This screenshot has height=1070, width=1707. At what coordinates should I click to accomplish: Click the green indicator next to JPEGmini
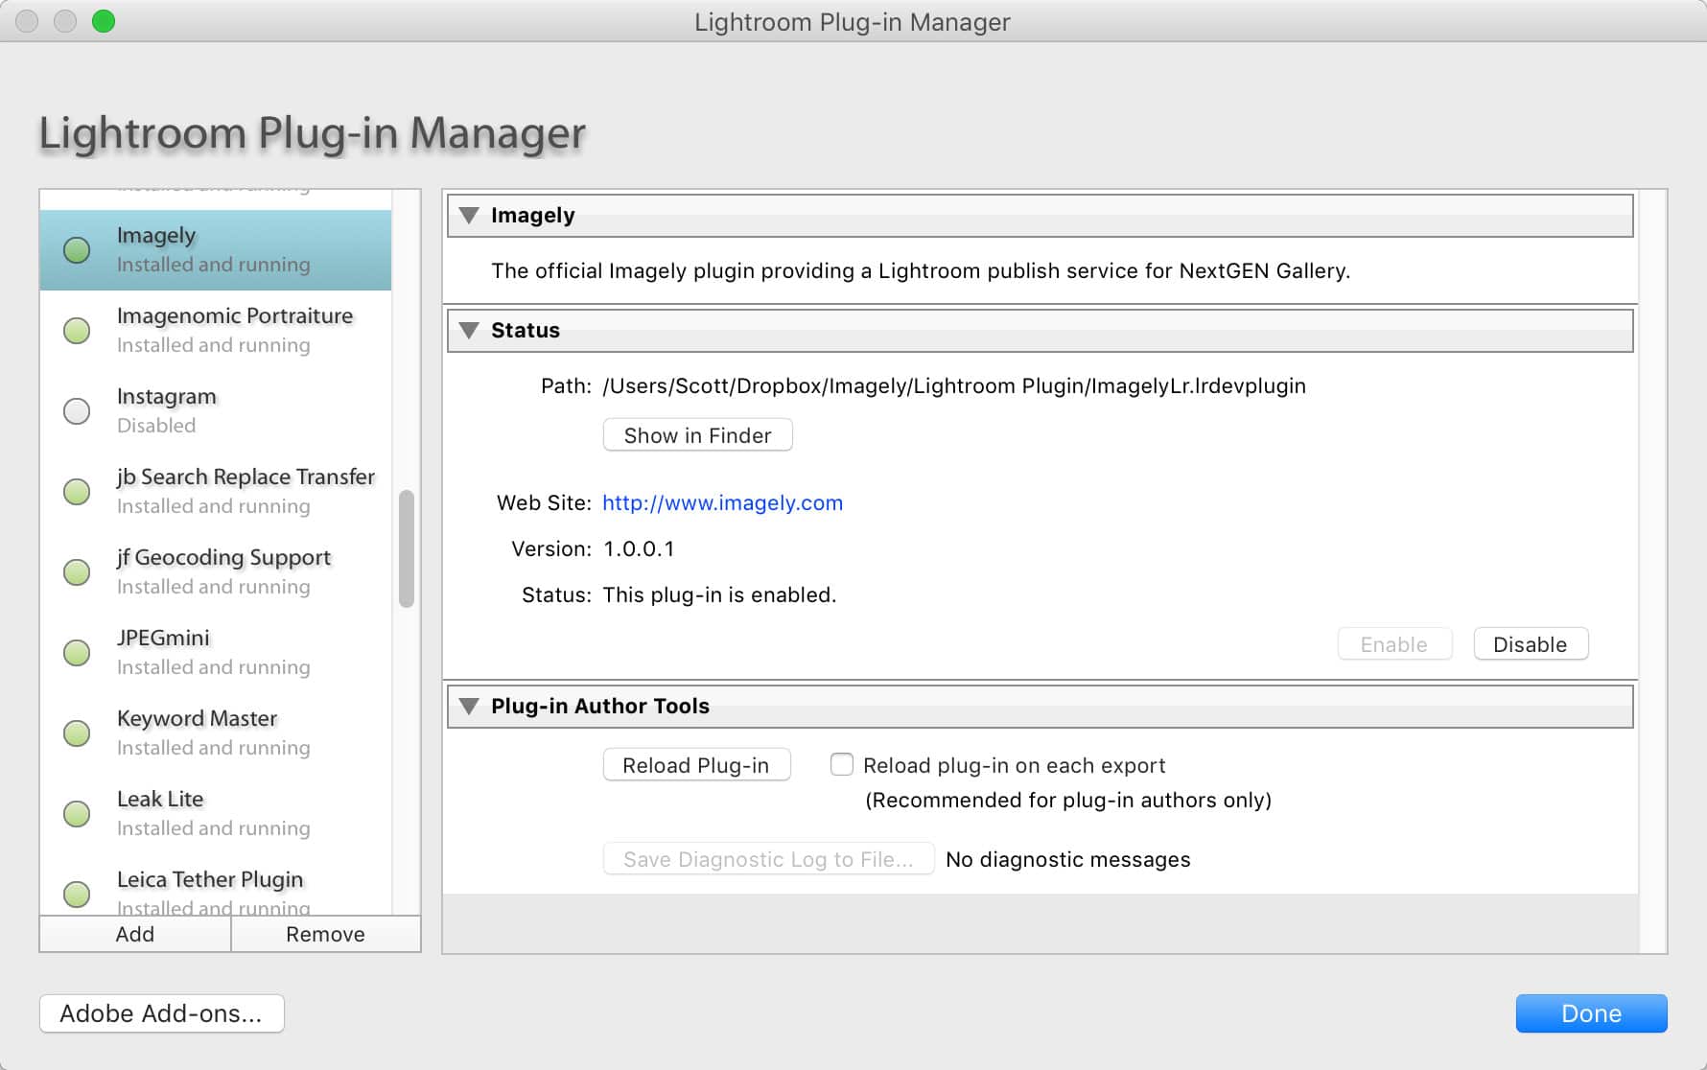coord(77,653)
